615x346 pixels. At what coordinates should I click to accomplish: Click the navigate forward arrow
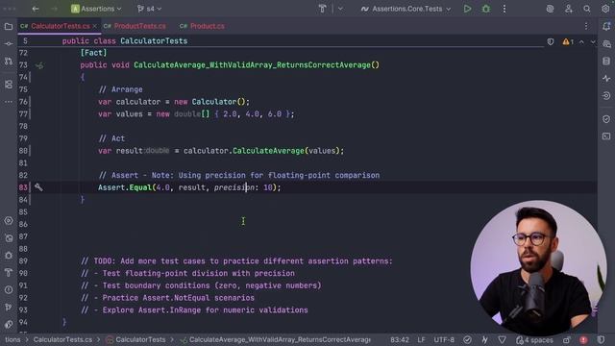[x=54, y=9]
